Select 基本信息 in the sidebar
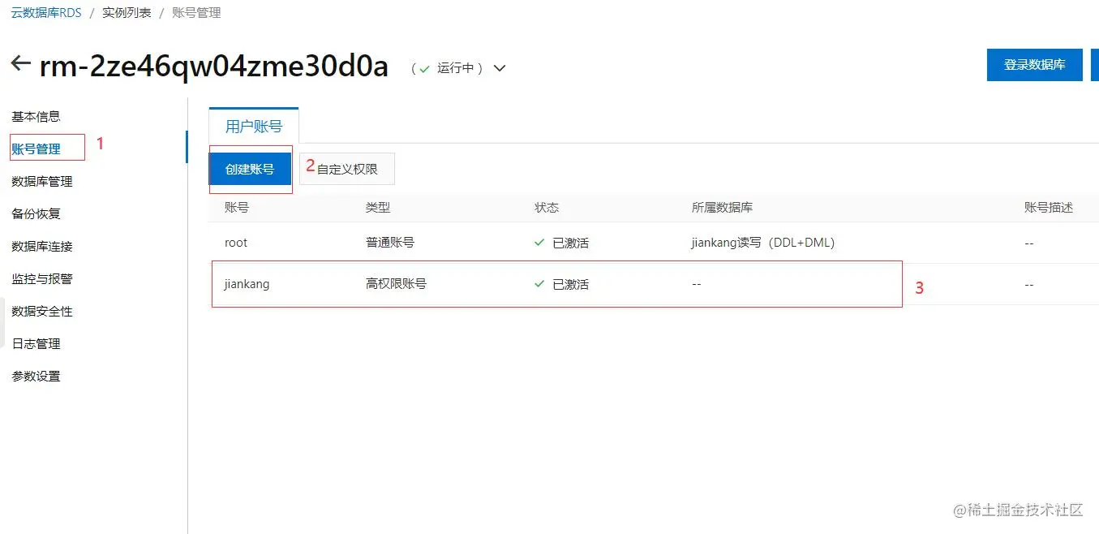 (x=36, y=116)
